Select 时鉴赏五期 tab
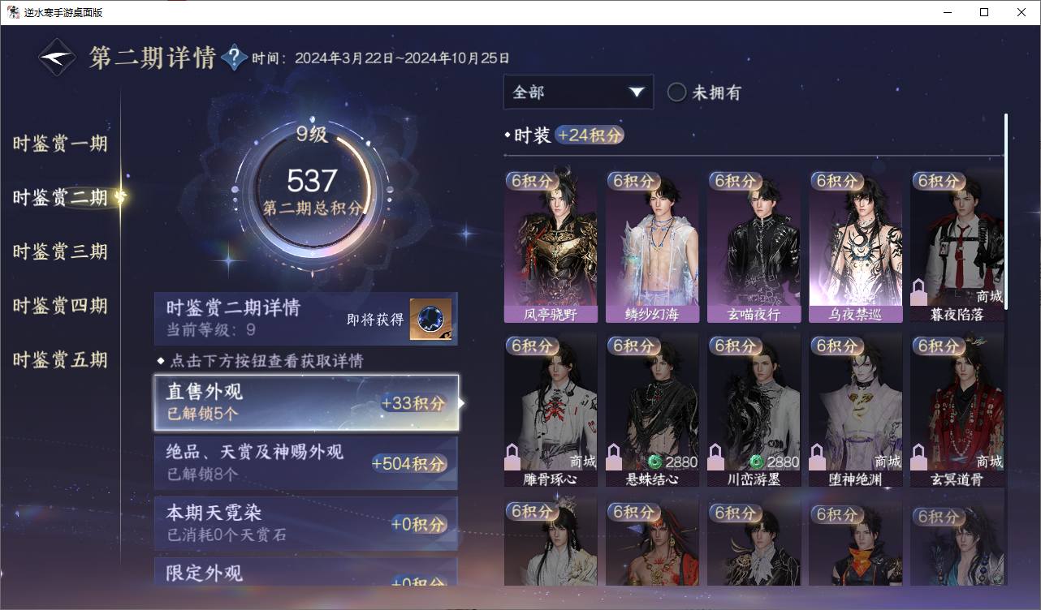Screen dimensions: 1041x610 coord(60,359)
